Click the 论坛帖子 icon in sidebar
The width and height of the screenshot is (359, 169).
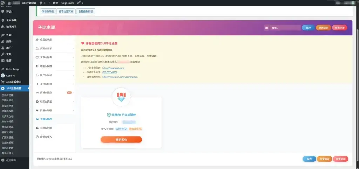pos(3,27)
